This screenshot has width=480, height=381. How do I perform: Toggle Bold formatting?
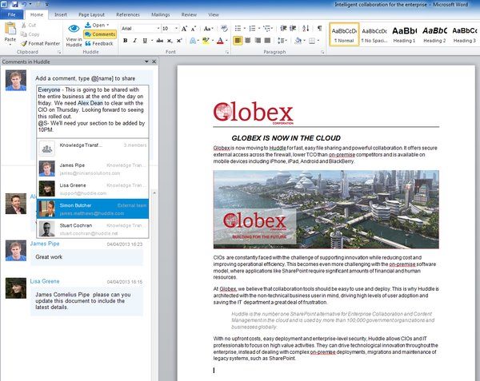tap(126, 41)
